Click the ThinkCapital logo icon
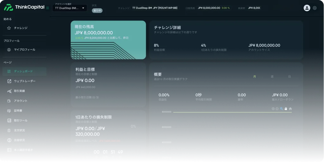The image size is (324, 162). pyautogui.click(x=8, y=7)
